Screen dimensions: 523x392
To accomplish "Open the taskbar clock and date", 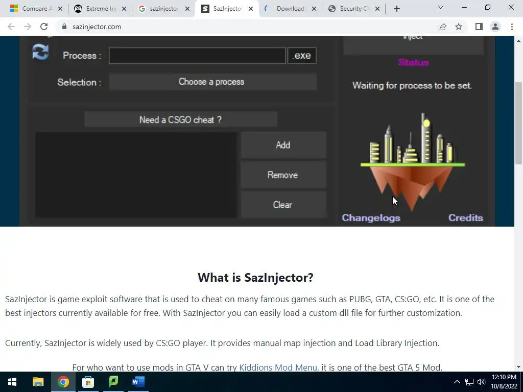I will pyautogui.click(x=504, y=382).
